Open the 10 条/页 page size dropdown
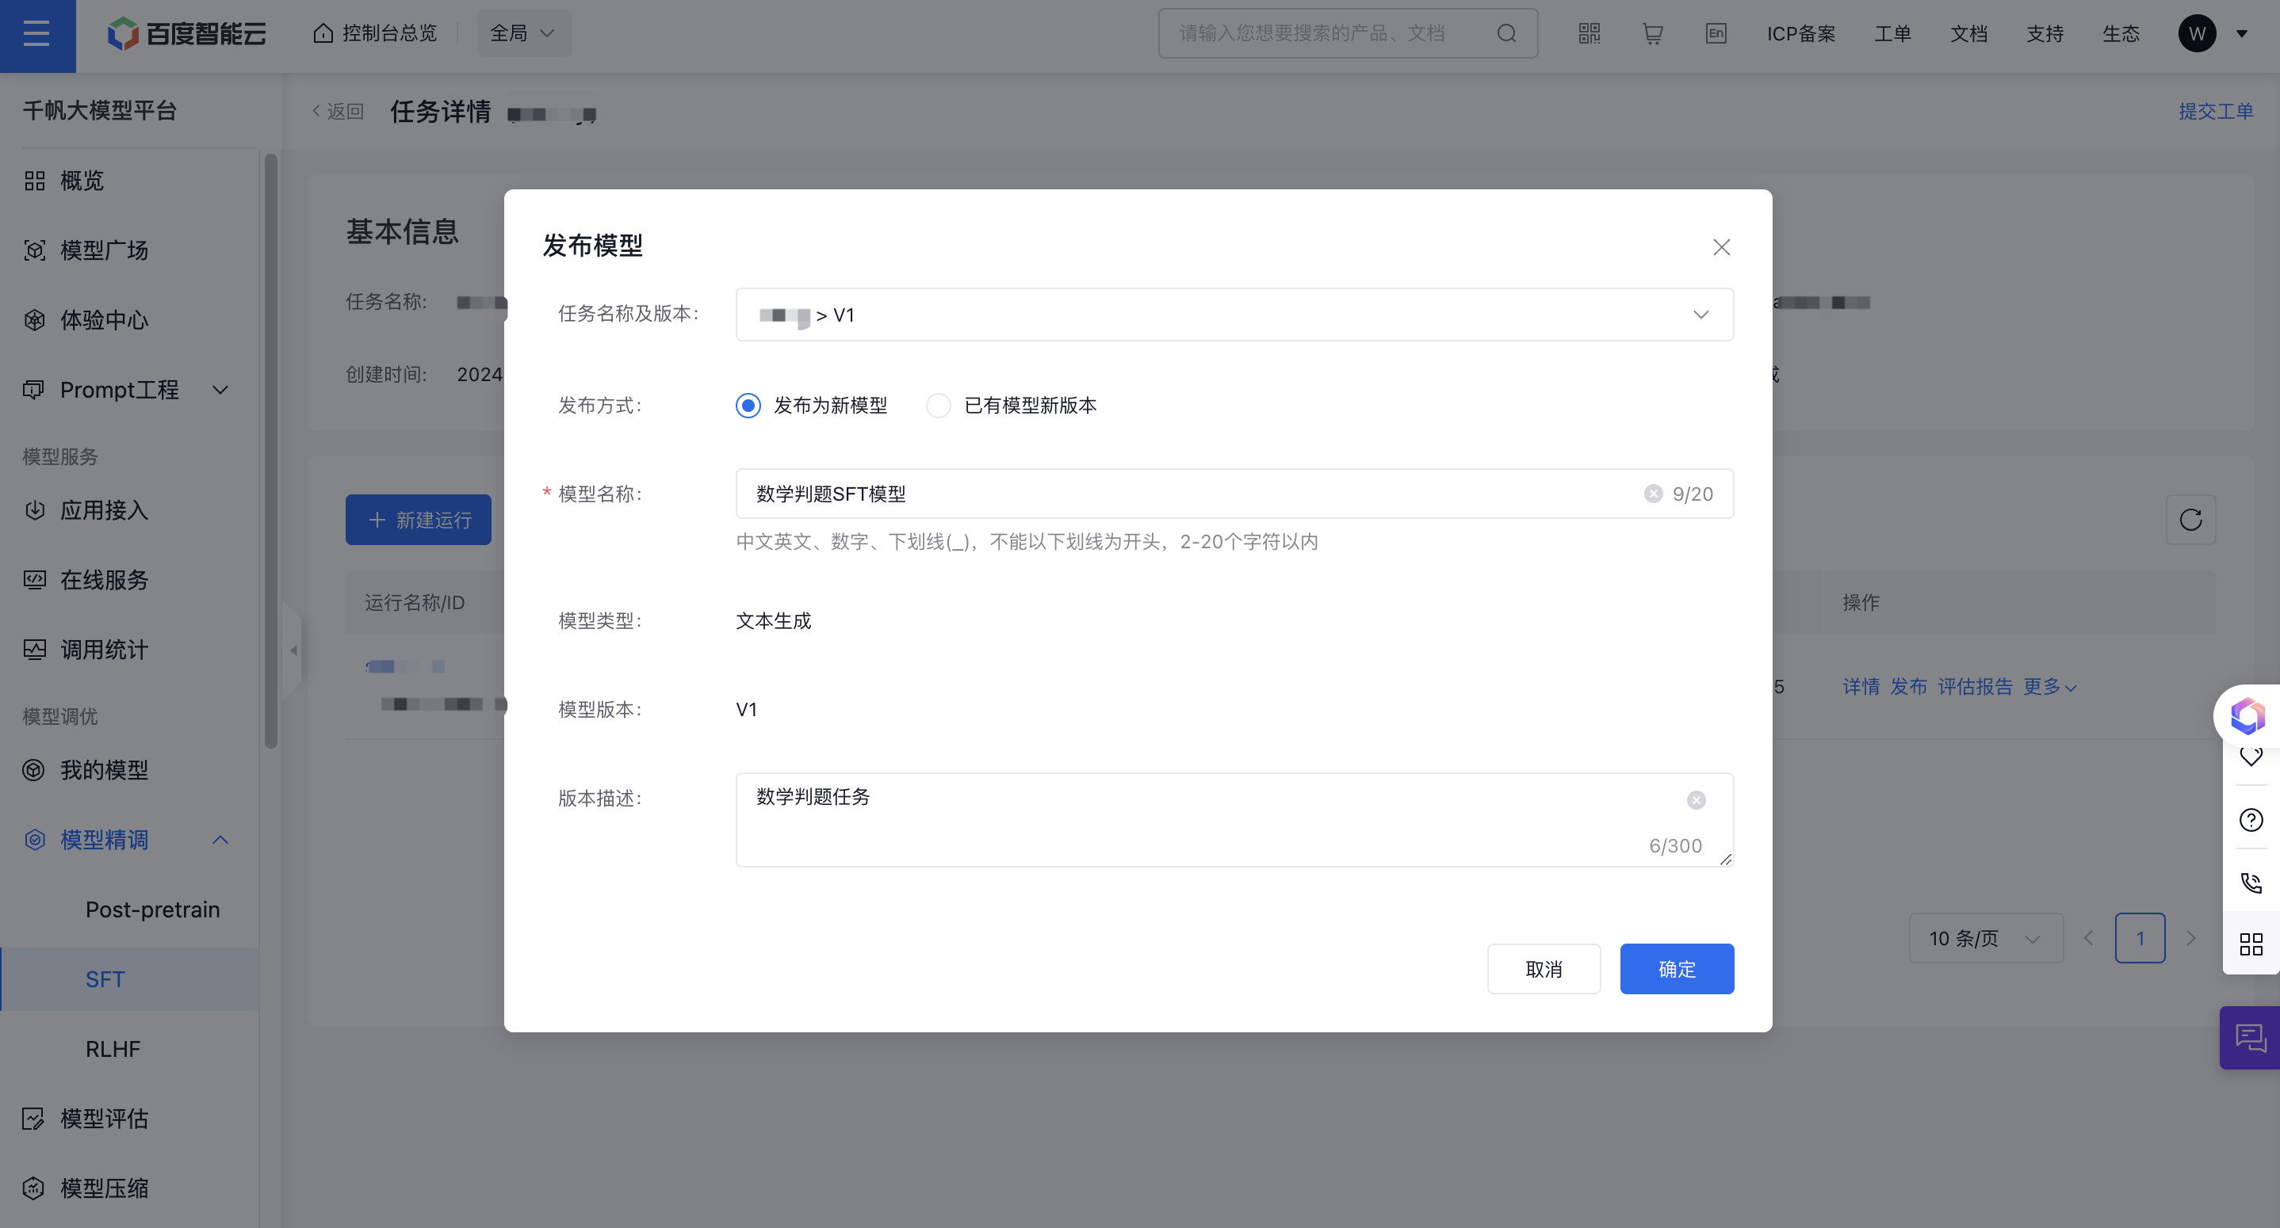 1985,938
